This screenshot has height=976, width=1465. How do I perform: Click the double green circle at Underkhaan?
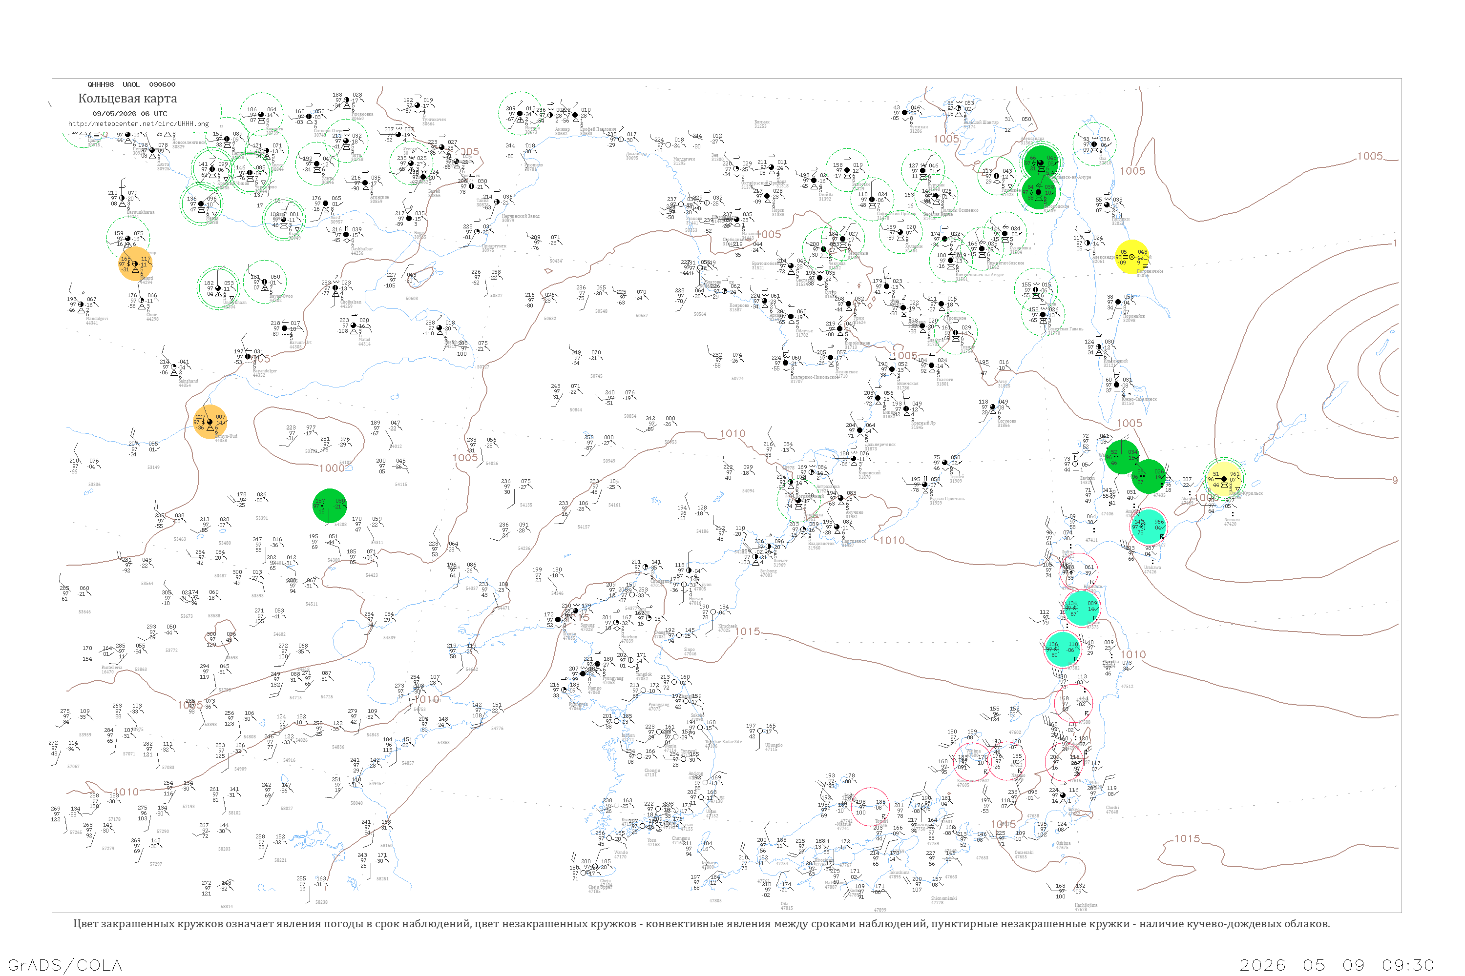218,288
